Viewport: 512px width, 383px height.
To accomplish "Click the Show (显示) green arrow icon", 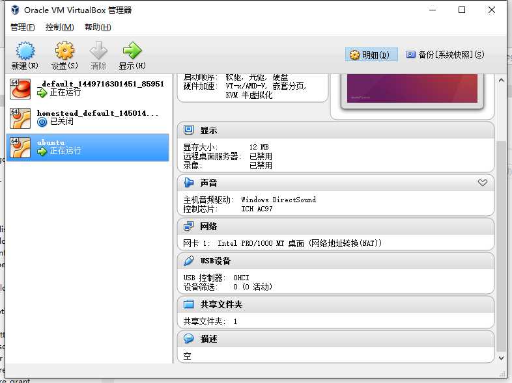I will (132, 51).
